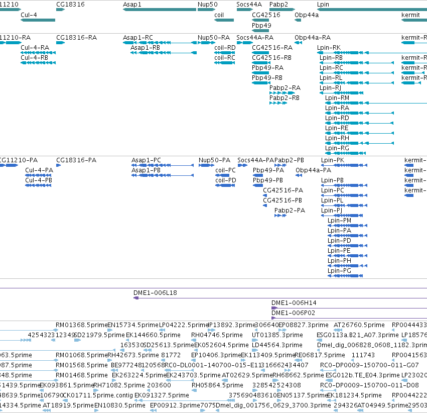Select the Pbp49 gene label

(261, 25)
